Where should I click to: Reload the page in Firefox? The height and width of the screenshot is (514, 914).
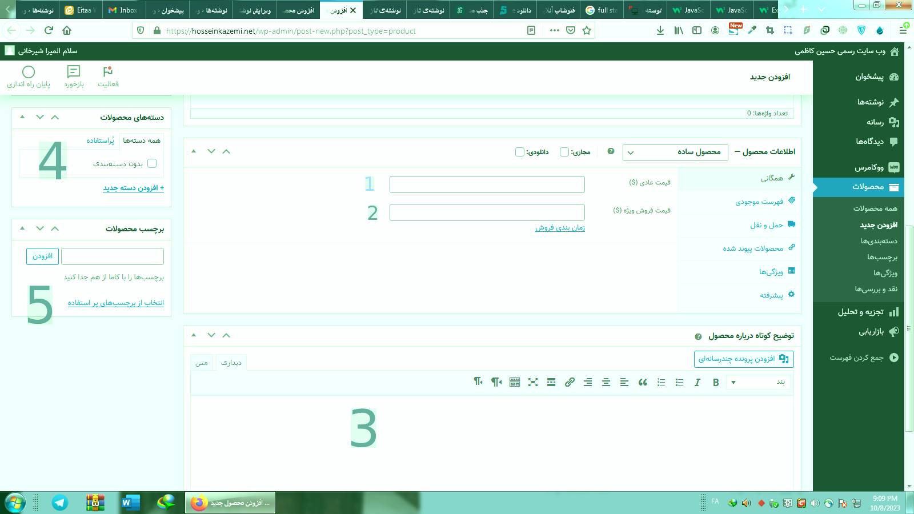tap(49, 30)
